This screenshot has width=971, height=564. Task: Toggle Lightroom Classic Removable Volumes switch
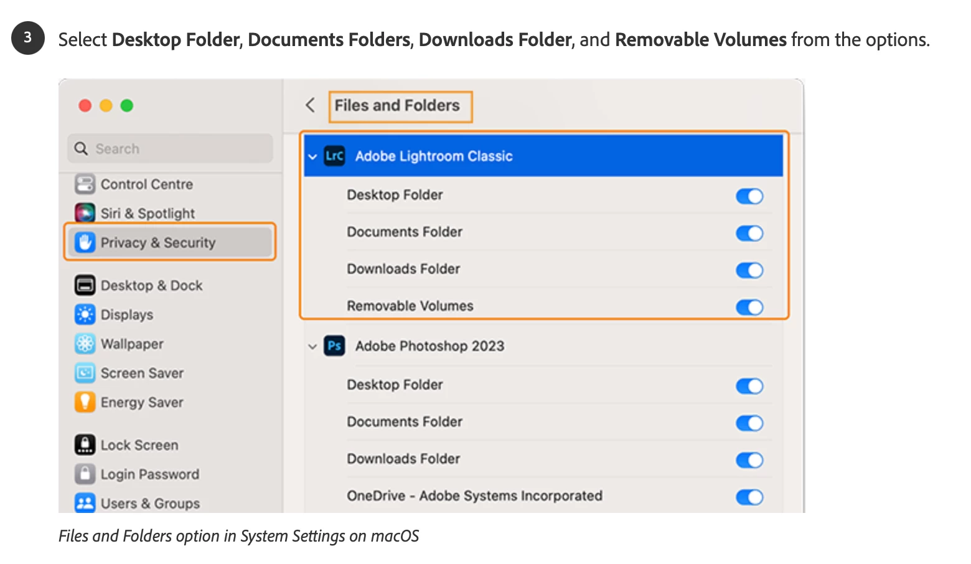749,308
